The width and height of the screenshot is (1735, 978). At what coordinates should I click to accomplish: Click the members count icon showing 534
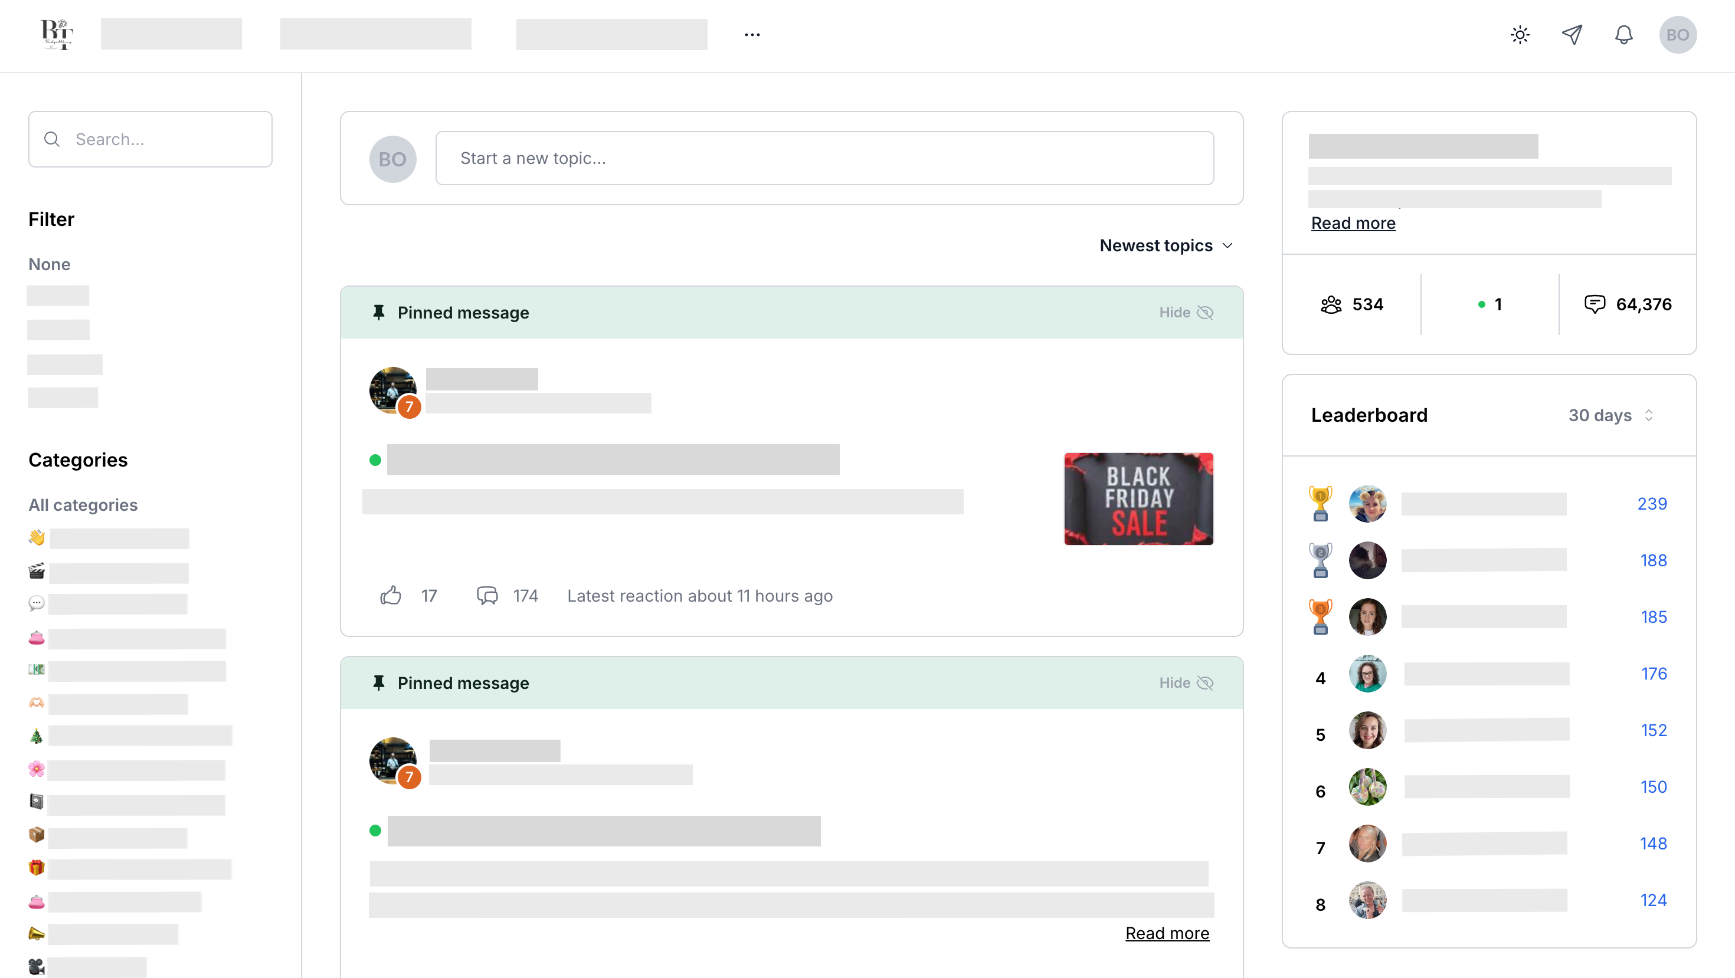pyautogui.click(x=1331, y=304)
